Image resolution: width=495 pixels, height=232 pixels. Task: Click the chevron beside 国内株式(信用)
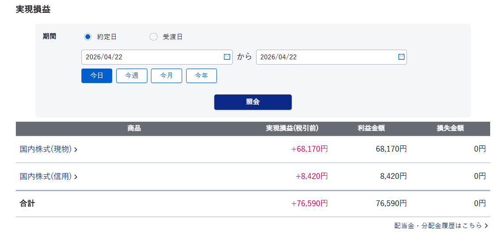point(76,177)
